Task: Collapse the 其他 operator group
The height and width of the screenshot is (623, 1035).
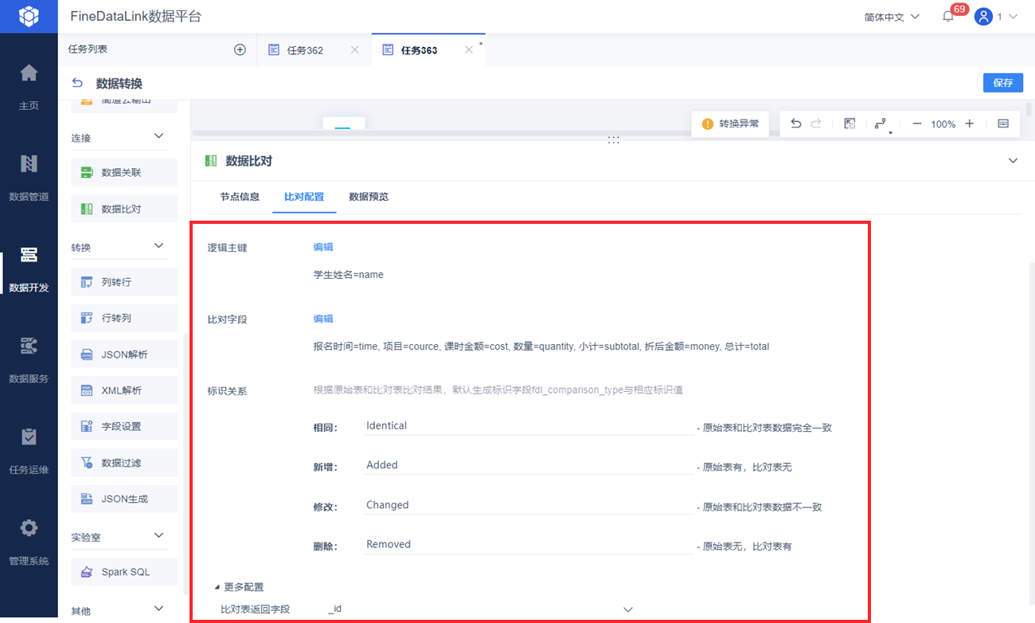Action: click(158, 609)
